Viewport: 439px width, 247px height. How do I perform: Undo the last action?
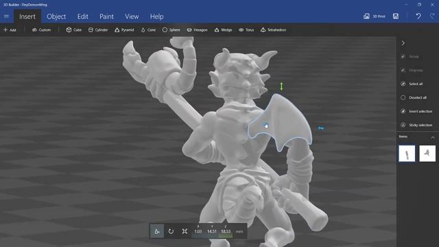(418, 16)
